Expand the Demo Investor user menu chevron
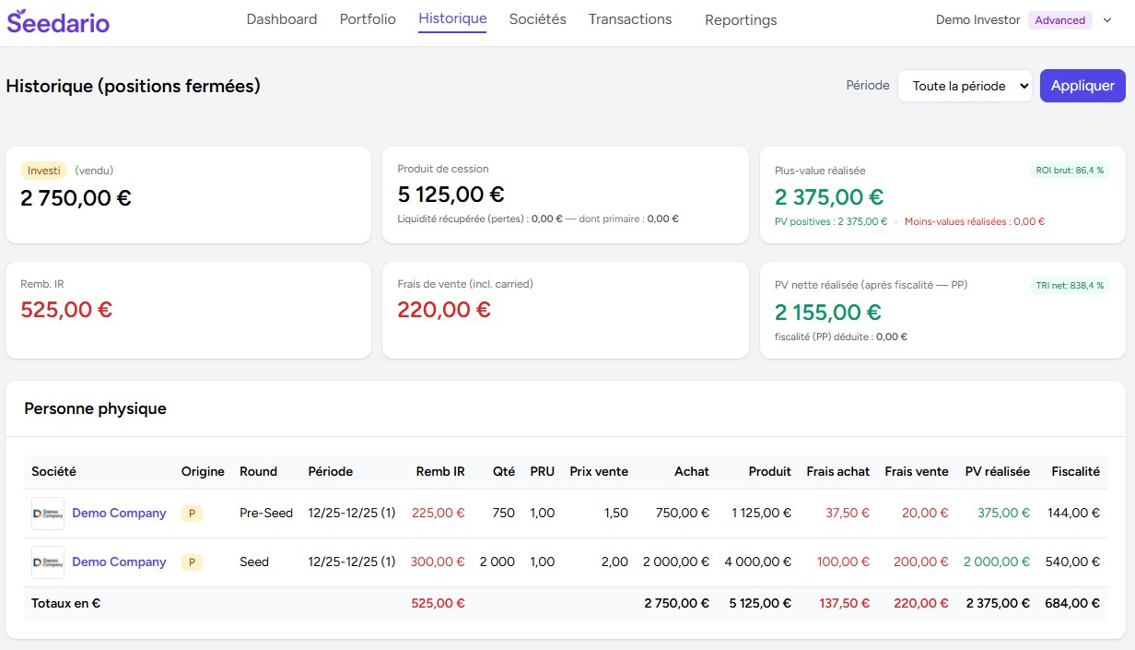This screenshot has height=650, width=1135. coord(1107,20)
